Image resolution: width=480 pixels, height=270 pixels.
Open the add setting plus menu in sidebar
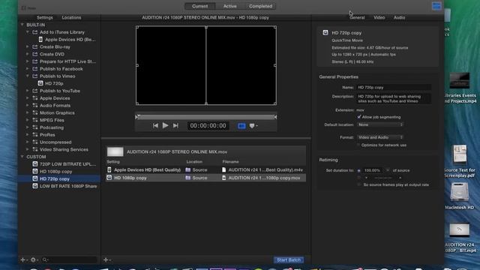(24, 260)
